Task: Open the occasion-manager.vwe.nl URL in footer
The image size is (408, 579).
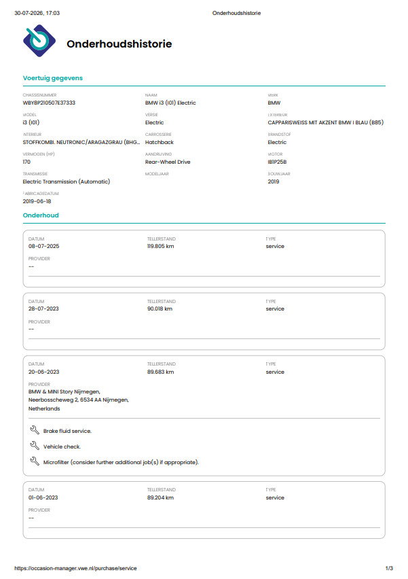Action: (x=75, y=568)
